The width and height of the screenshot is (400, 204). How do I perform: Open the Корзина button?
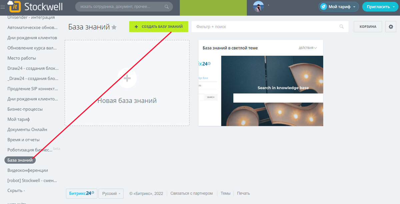(368, 27)
